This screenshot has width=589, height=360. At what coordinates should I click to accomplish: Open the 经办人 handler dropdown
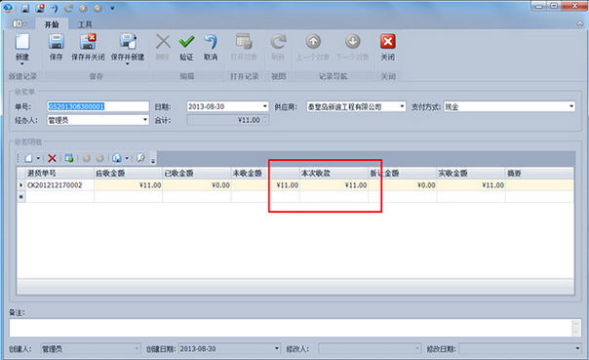(145, 120)
